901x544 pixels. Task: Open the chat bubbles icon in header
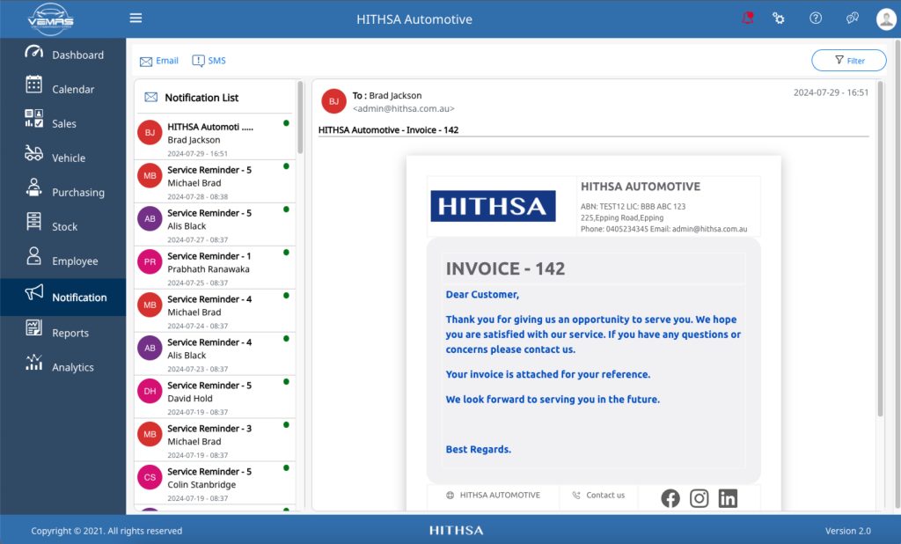tap(852, 18)
